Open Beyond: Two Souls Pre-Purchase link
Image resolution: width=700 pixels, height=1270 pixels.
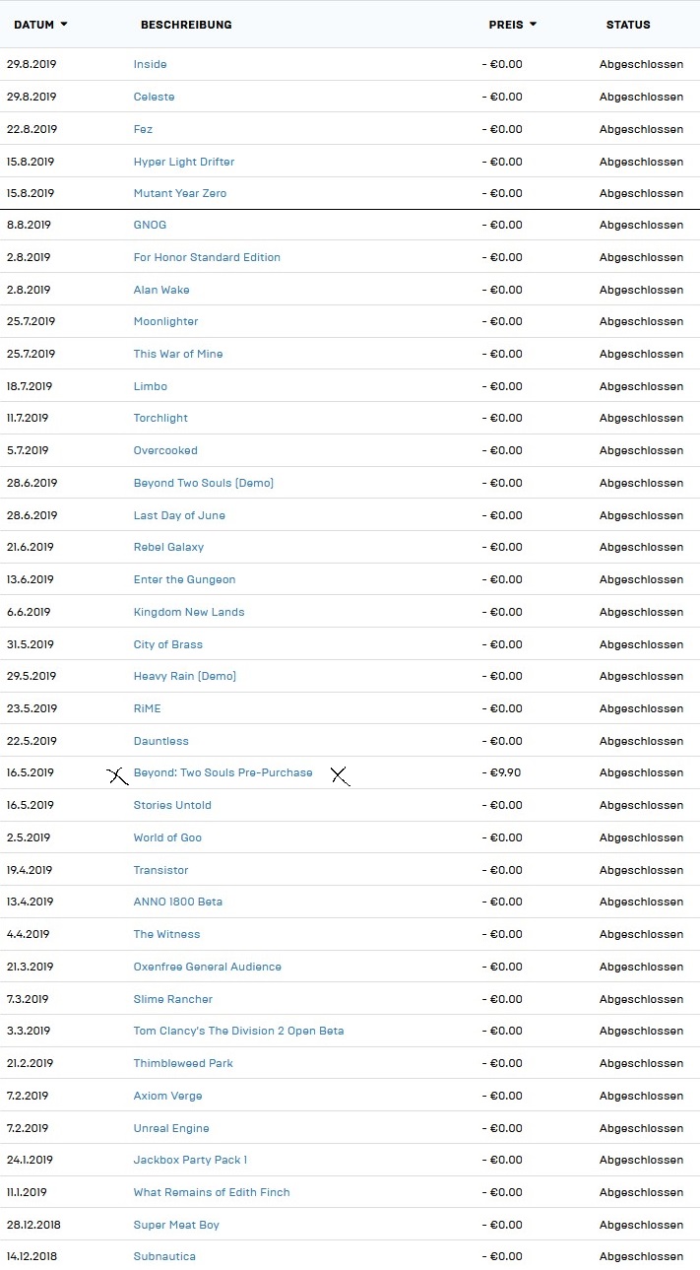point(223,772)
